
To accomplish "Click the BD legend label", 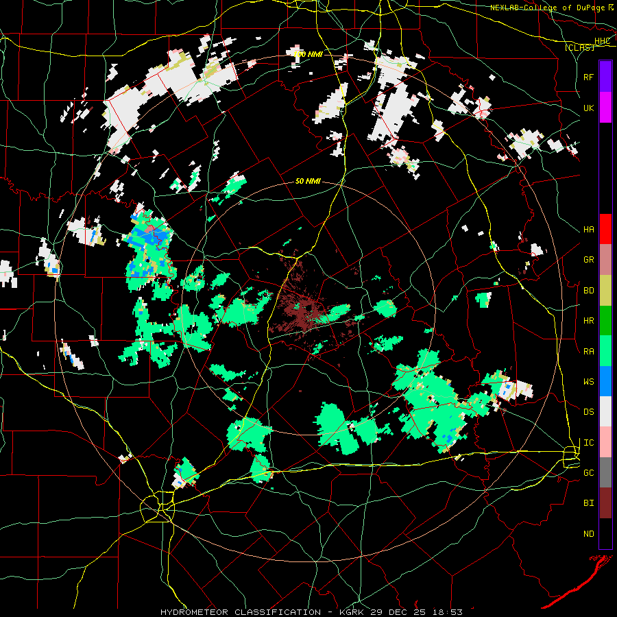I will click(589, 291).
